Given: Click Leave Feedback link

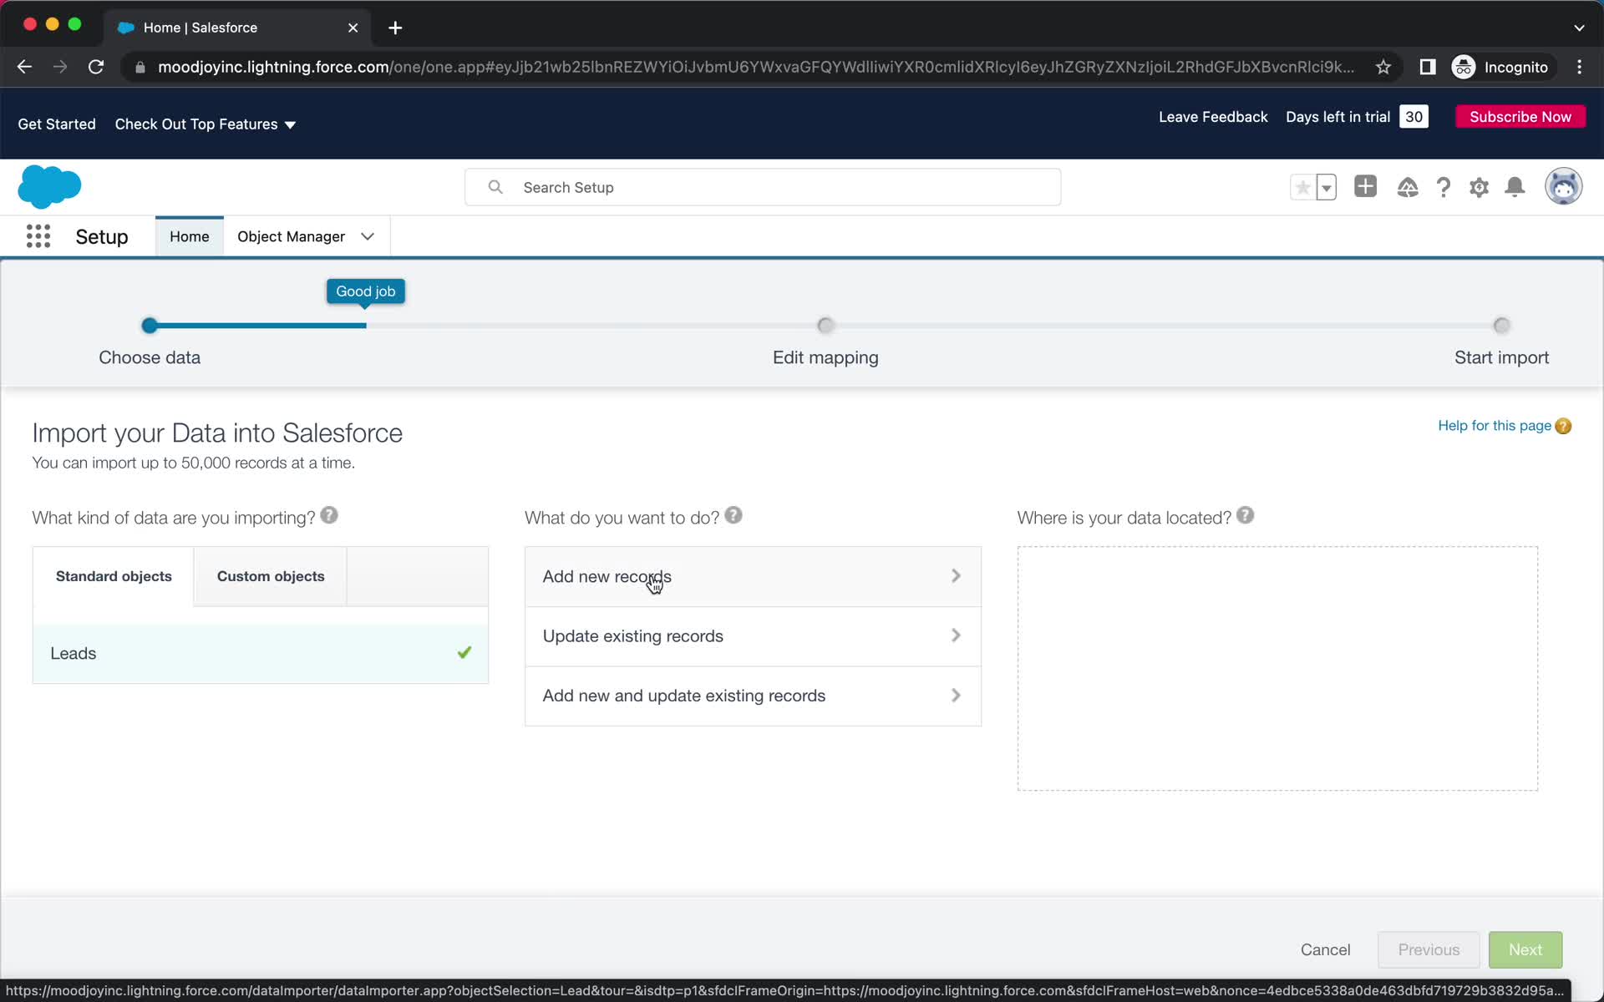Looking at the screenshot, I should [x=1213, y=117].
